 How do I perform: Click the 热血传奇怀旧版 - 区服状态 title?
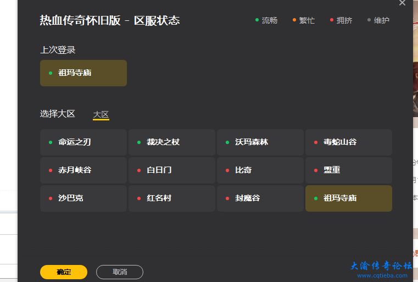click(110, 20)
